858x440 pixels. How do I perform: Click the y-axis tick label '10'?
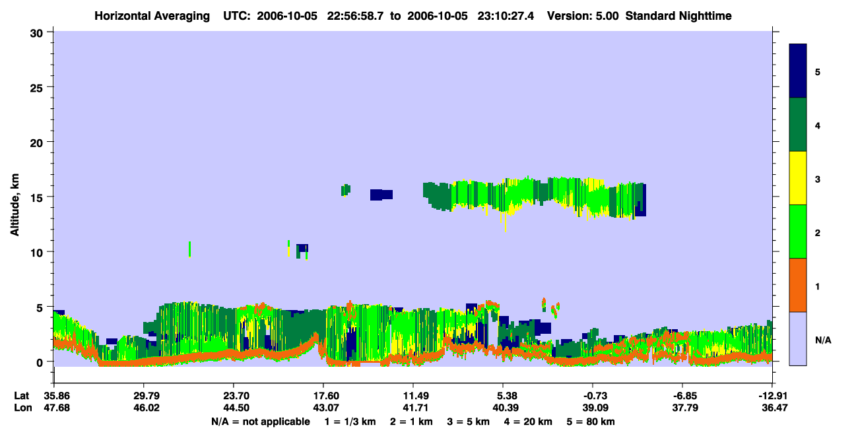(38, 252)
